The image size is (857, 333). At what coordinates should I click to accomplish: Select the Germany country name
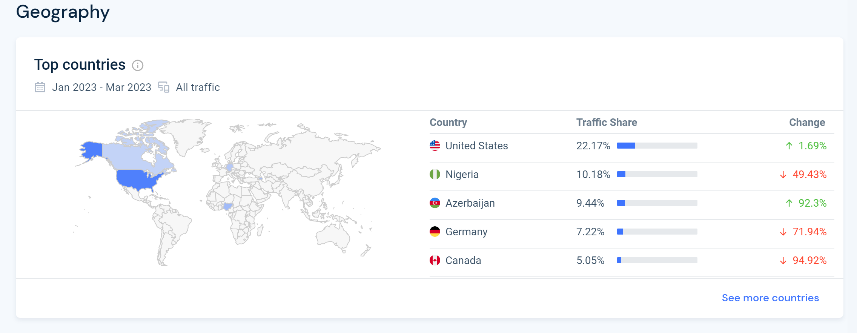[x=467, y=232]
